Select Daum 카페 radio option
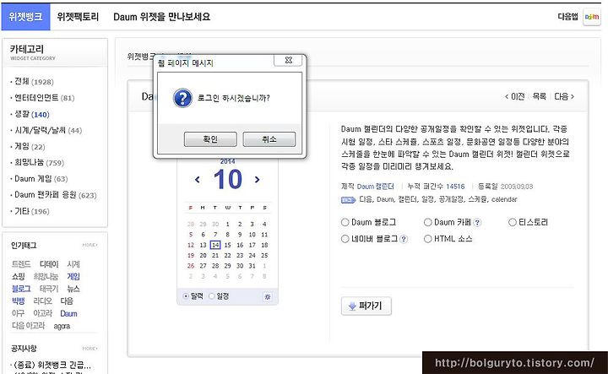The width and height of the screenshot is (608, 374). 427,223
